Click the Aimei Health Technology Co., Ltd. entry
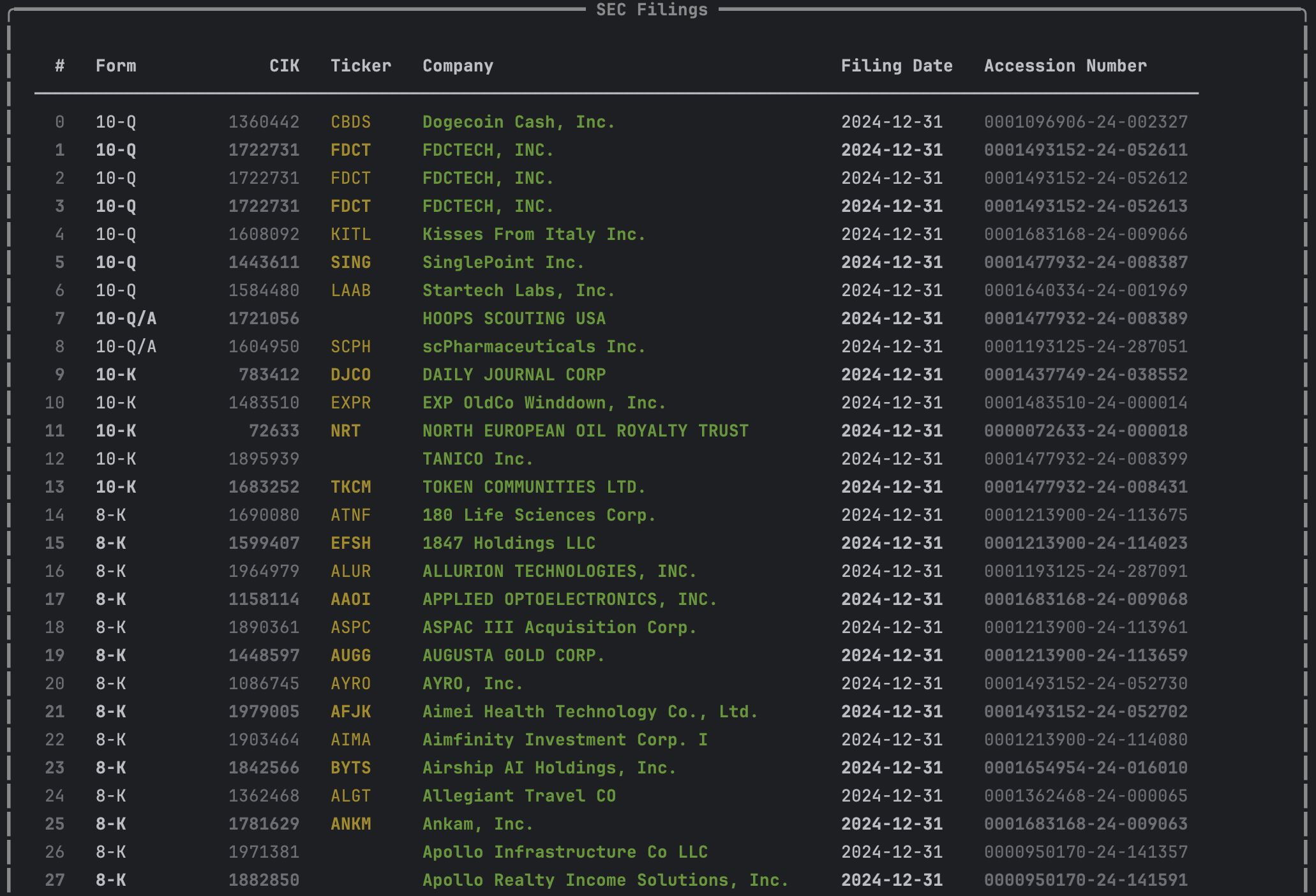The height and width of the screenshot is (896, 1316). click(590, 712)
